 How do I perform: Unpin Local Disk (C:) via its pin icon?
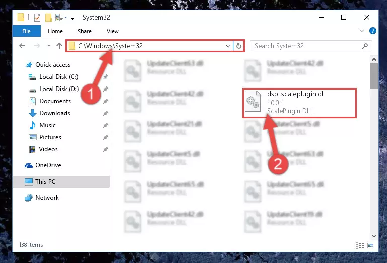(x=105, y=77)
